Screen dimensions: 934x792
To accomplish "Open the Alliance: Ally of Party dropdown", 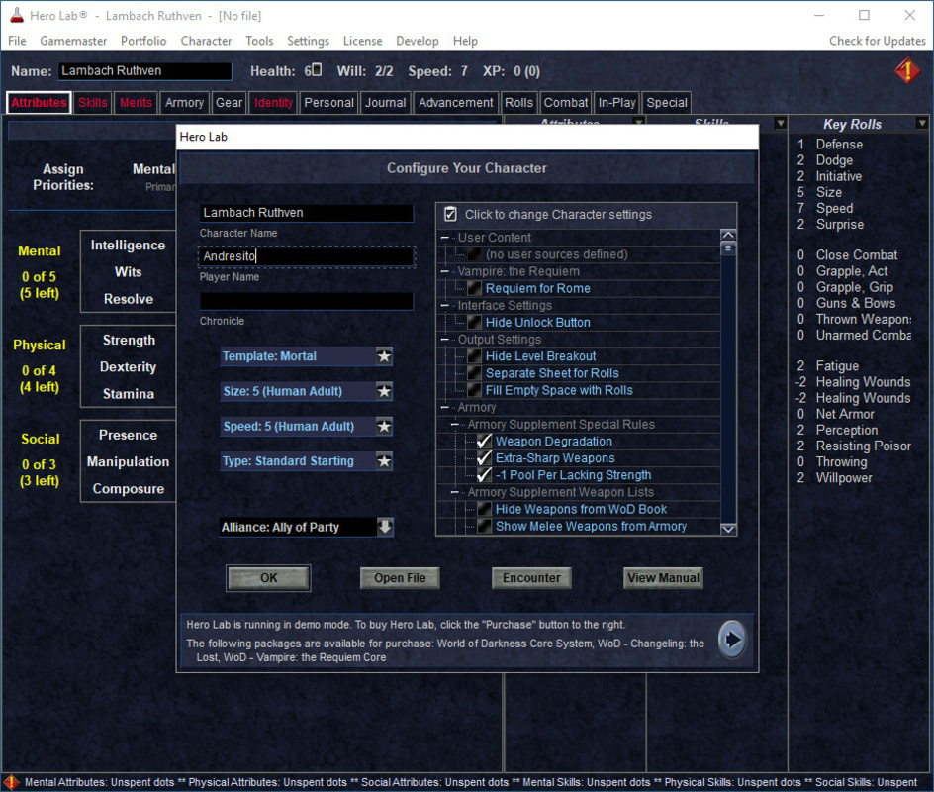I will point(307,527).
